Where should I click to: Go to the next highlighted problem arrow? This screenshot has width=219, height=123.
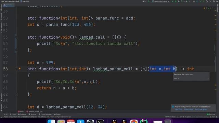point(215,8)
